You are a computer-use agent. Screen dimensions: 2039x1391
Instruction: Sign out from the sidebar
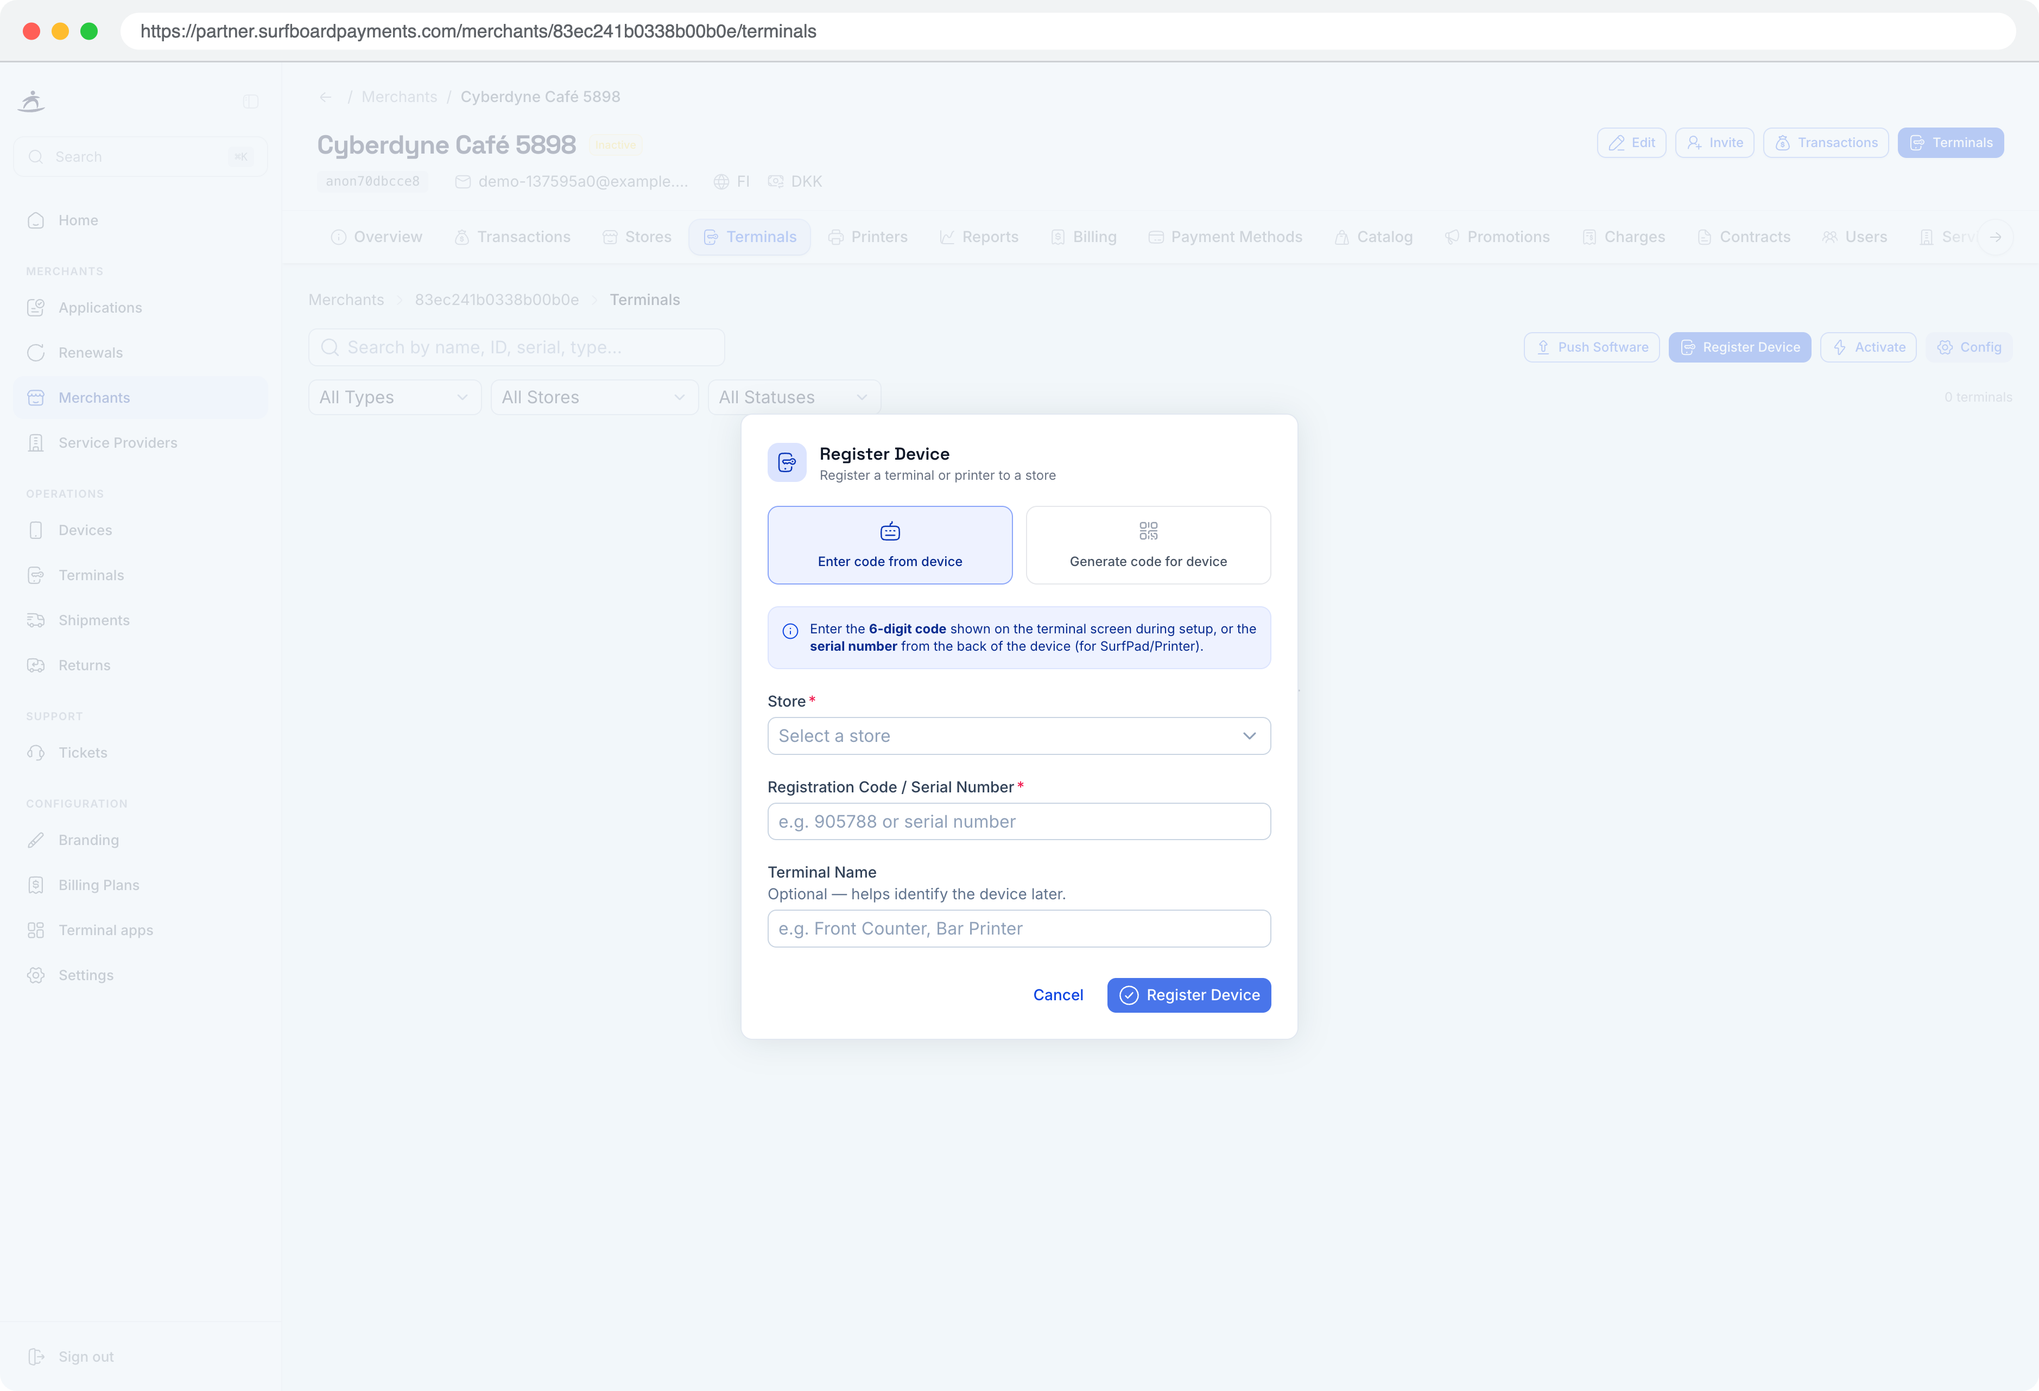coord(141,1357)
